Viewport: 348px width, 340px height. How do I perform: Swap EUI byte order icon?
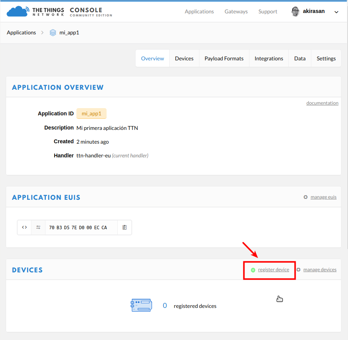pyautogui.click(x=38, y=227)
